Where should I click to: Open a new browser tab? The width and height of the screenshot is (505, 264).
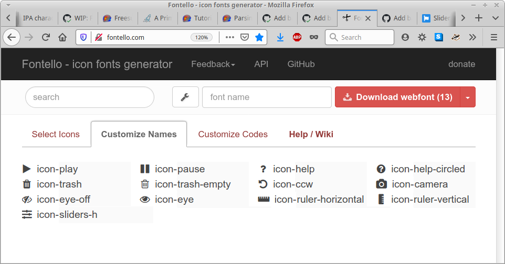(x=479, y=18)
